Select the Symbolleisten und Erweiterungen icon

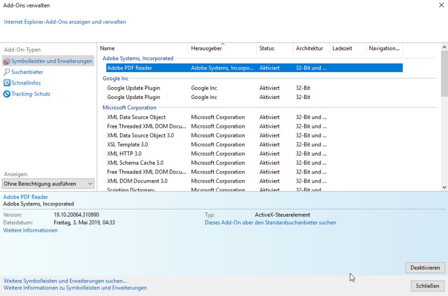(6, 61)
